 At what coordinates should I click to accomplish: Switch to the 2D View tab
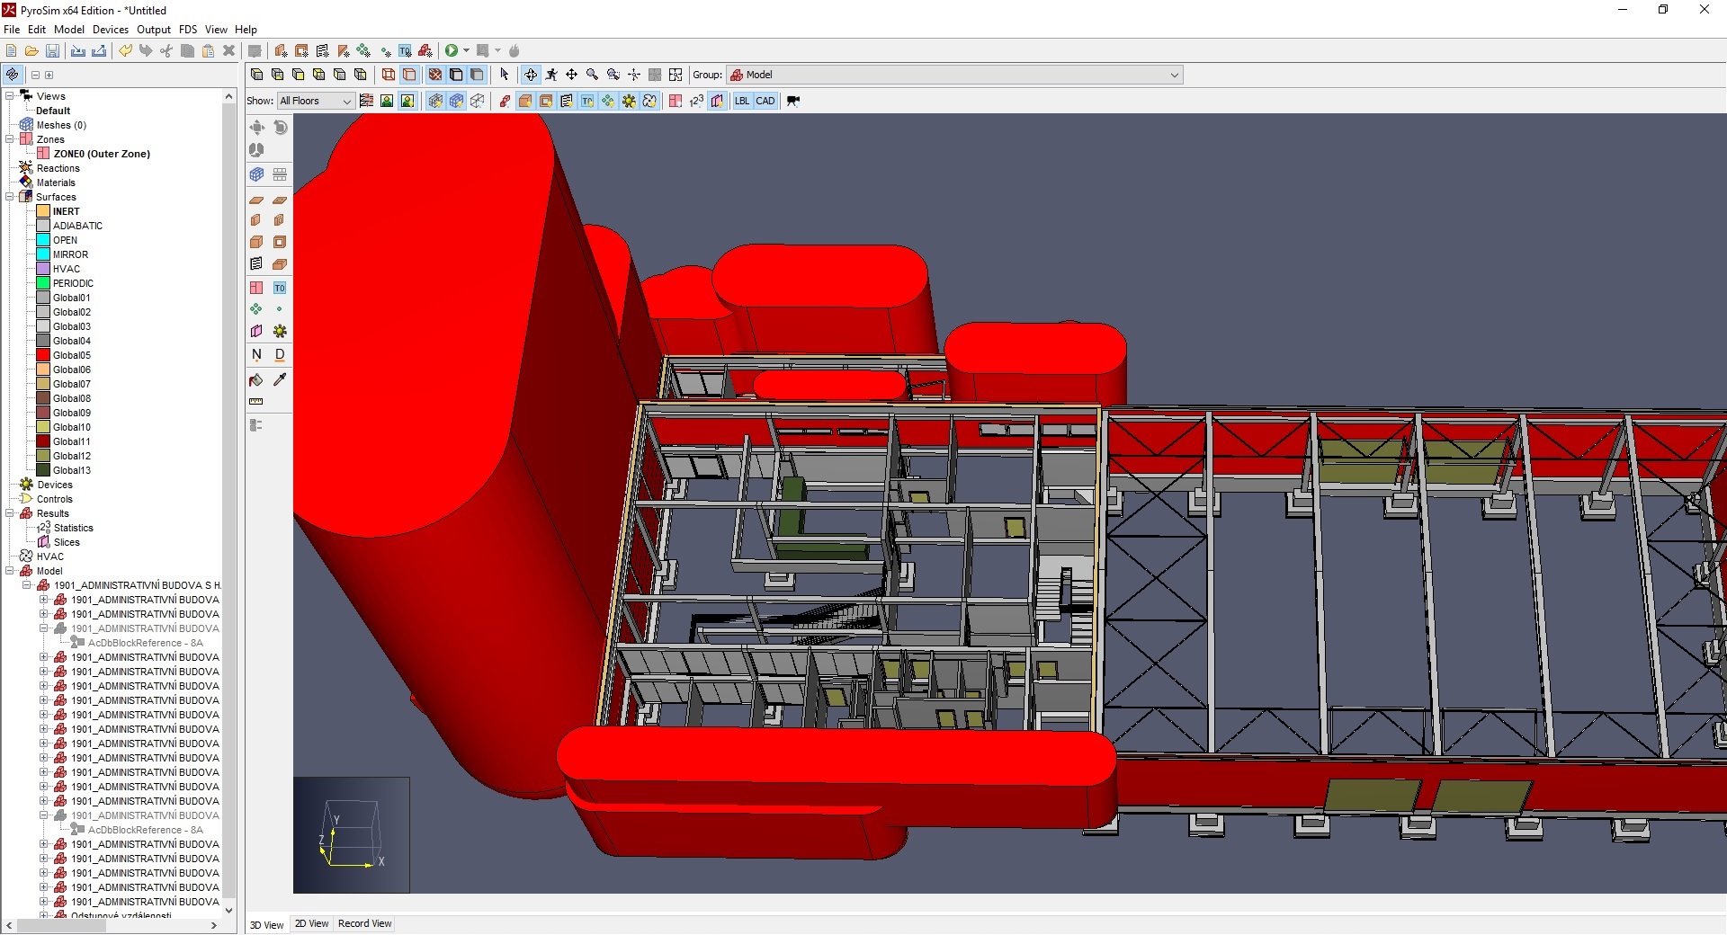pyautogui.click(x=311, y=924)
